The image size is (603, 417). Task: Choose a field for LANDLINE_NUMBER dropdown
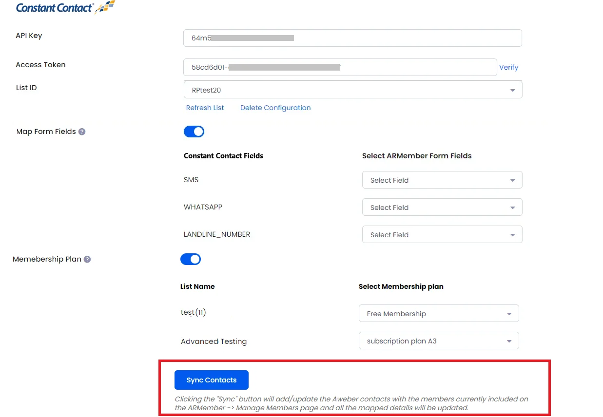[442, 235]
